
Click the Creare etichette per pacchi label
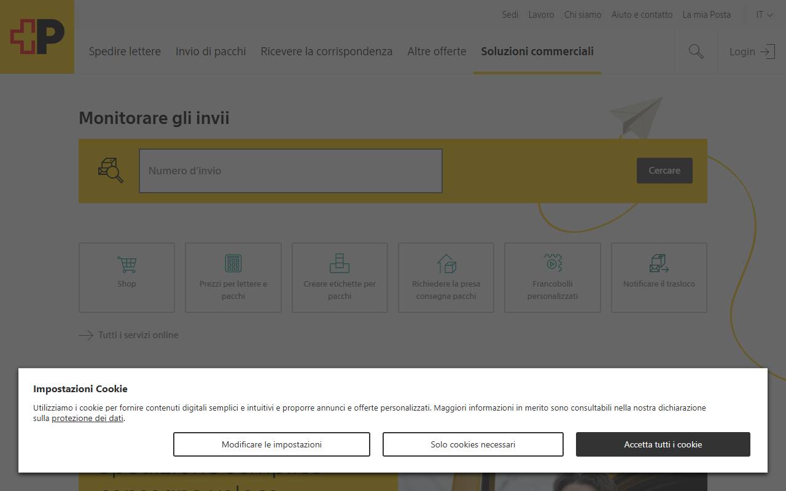tap(340, 290)
